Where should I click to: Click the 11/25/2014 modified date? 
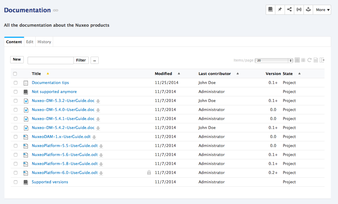pos(167,82)
